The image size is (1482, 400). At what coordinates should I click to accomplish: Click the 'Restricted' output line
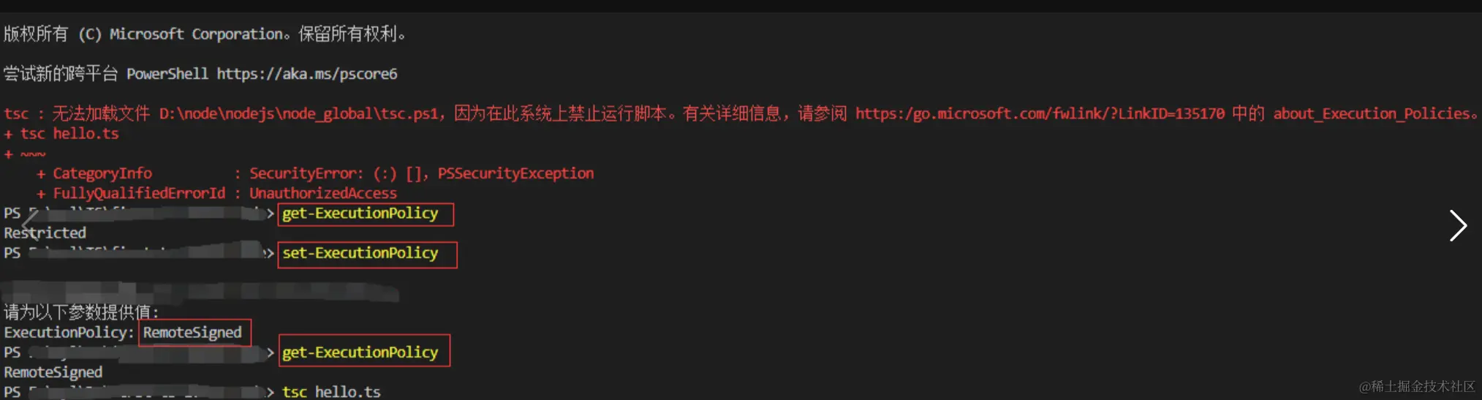(45, 233)
